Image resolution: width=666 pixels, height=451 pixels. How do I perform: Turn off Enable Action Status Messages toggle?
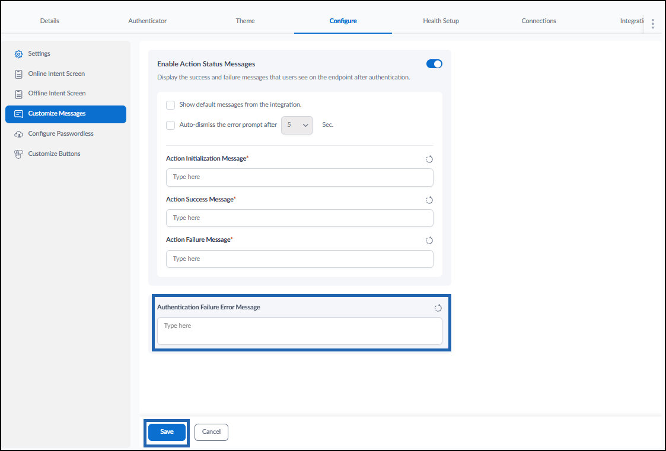pyautogui.click(x=434, y=63)
